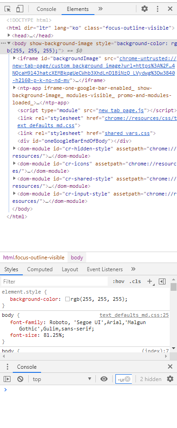Switch to the top Console tab
The width and height of the screenshot is (177, 428).
[x=47, y=9]
